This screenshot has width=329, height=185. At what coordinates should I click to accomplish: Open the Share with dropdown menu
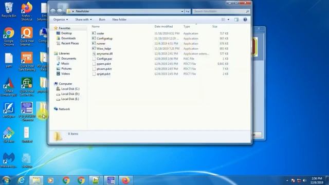[83, 20]
